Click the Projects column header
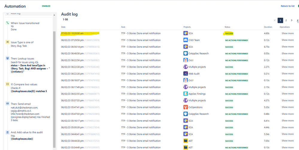The image size is (299, 150). (x=187, y=27)
